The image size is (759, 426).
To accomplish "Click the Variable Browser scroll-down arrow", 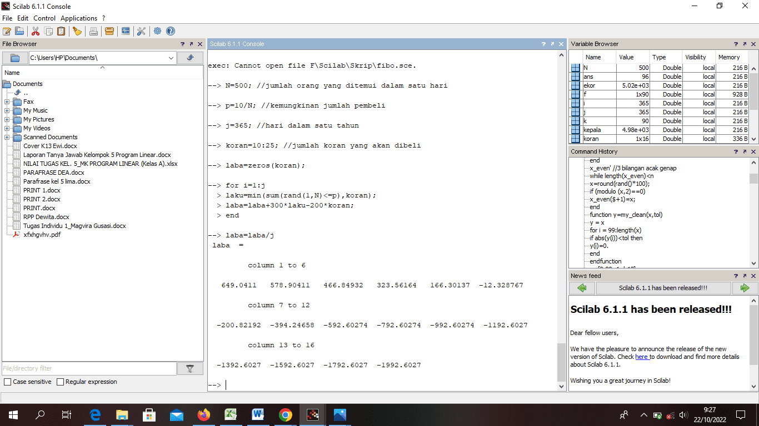I will [x=753, y=140].
